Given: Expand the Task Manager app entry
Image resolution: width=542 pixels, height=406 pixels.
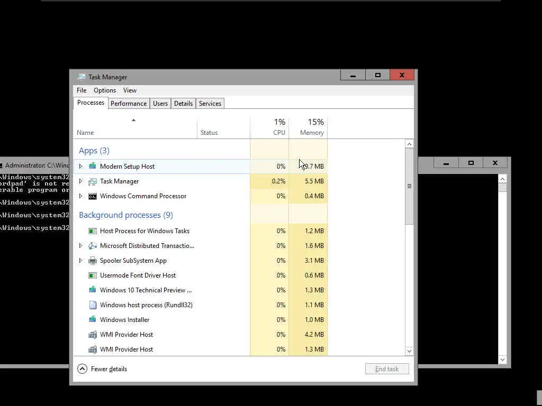Looking at the screenshot, I should [80, 181].
